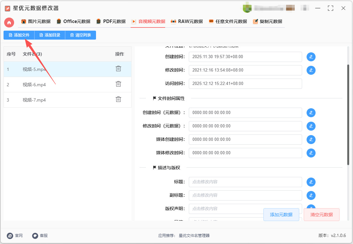Select file 视频-5.mp4 in list
353x244 pixels.
point(68,69)
